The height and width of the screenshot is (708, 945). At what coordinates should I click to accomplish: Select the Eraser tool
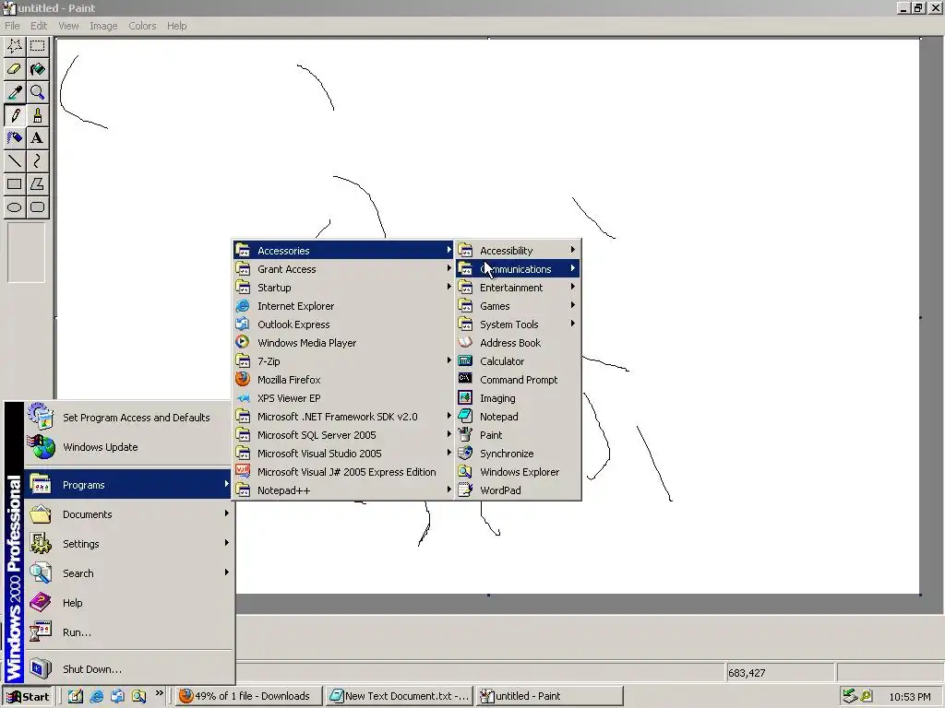15,69
